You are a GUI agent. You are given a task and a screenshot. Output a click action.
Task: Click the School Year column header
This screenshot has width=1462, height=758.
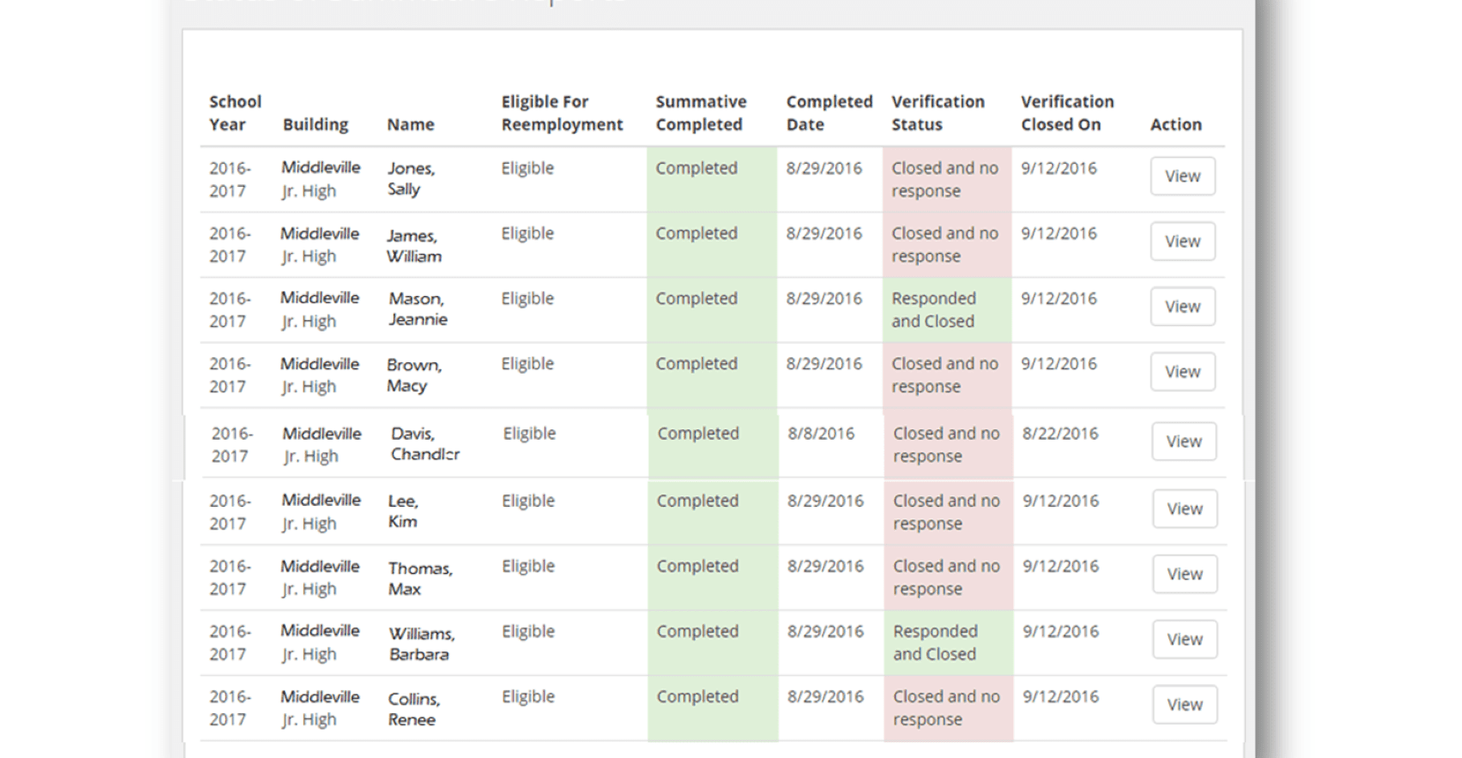click(x=235, y=113)
